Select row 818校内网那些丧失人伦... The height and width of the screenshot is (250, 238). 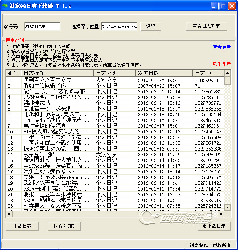tap(115, 132)
